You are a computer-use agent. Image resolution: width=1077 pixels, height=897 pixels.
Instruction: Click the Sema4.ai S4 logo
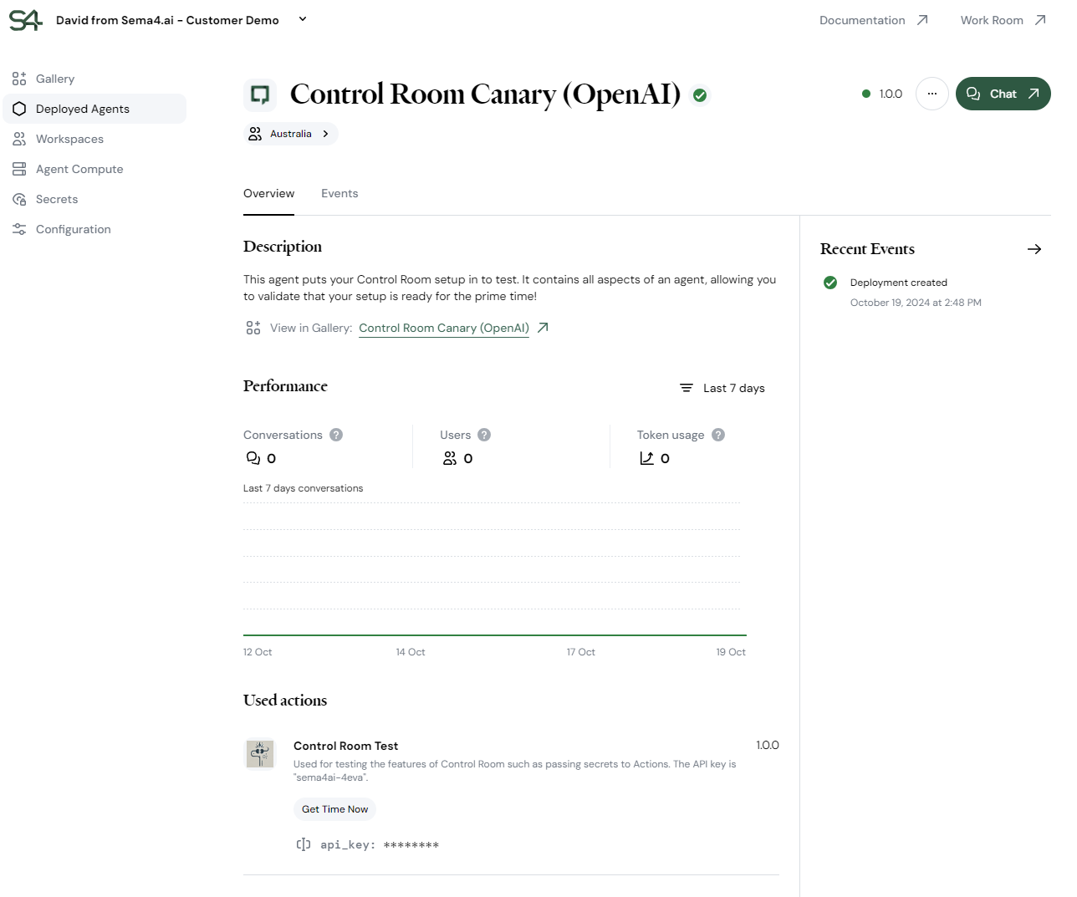25,20
